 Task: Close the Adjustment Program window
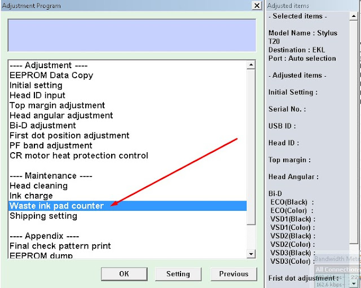[257, 5]
